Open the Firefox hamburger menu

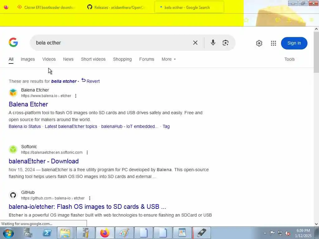pos(312,20)
